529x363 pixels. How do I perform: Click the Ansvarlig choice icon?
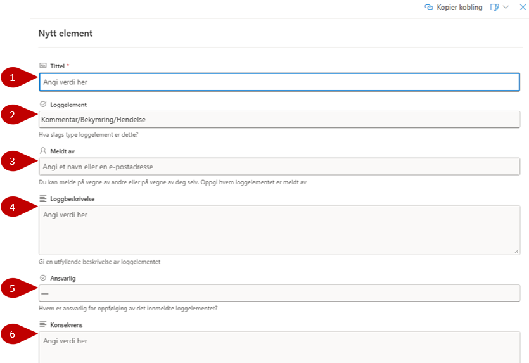[43, 277]
